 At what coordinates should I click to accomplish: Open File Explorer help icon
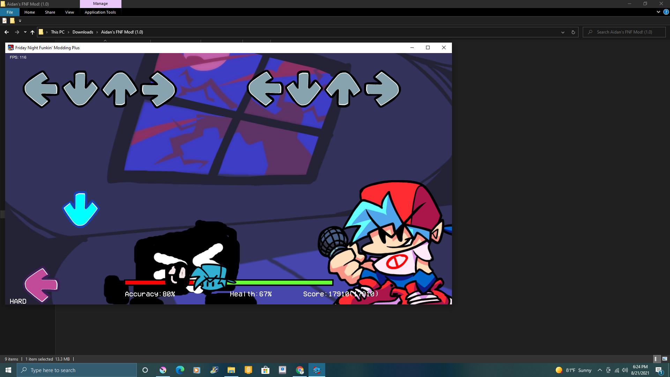(x=666, y=12)
